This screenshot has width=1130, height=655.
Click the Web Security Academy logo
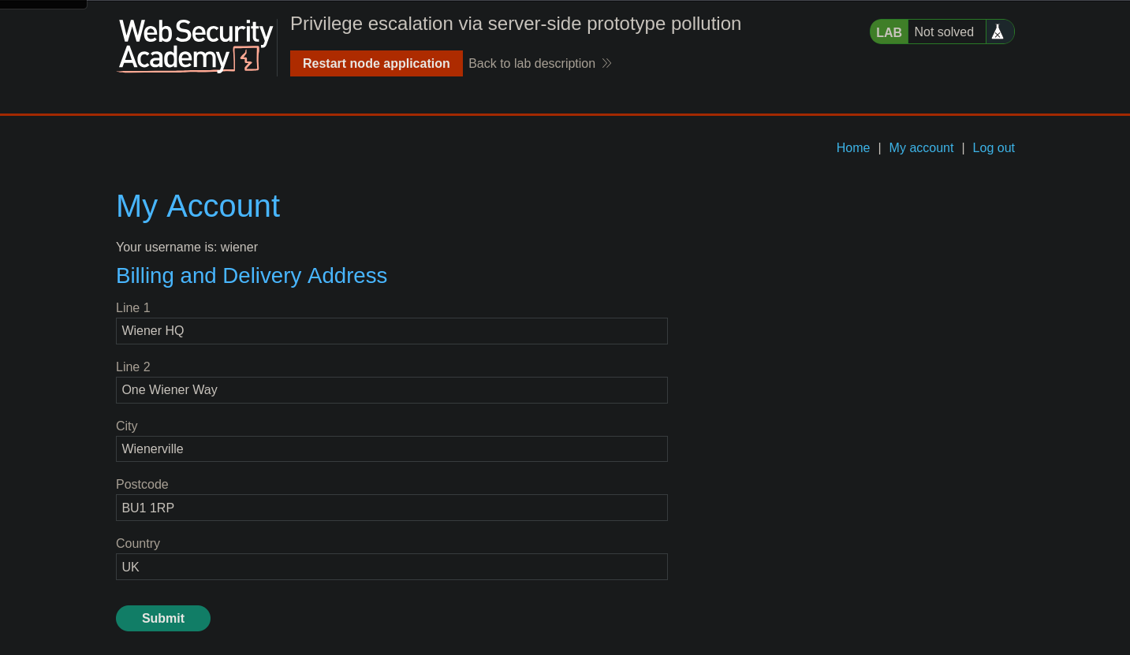196,47
